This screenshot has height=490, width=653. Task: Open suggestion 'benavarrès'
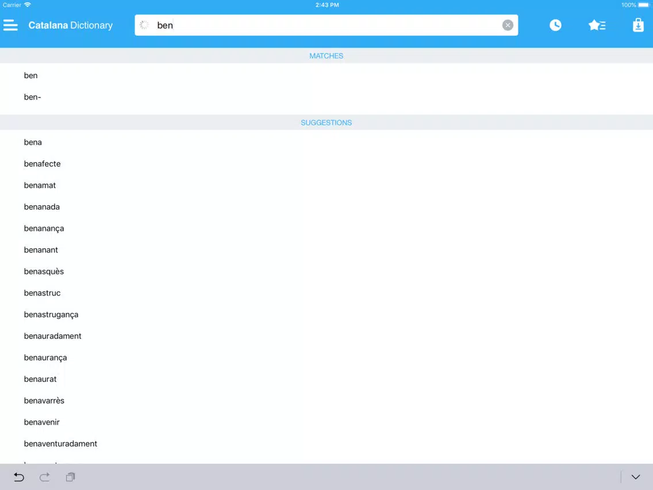point(326,401)
